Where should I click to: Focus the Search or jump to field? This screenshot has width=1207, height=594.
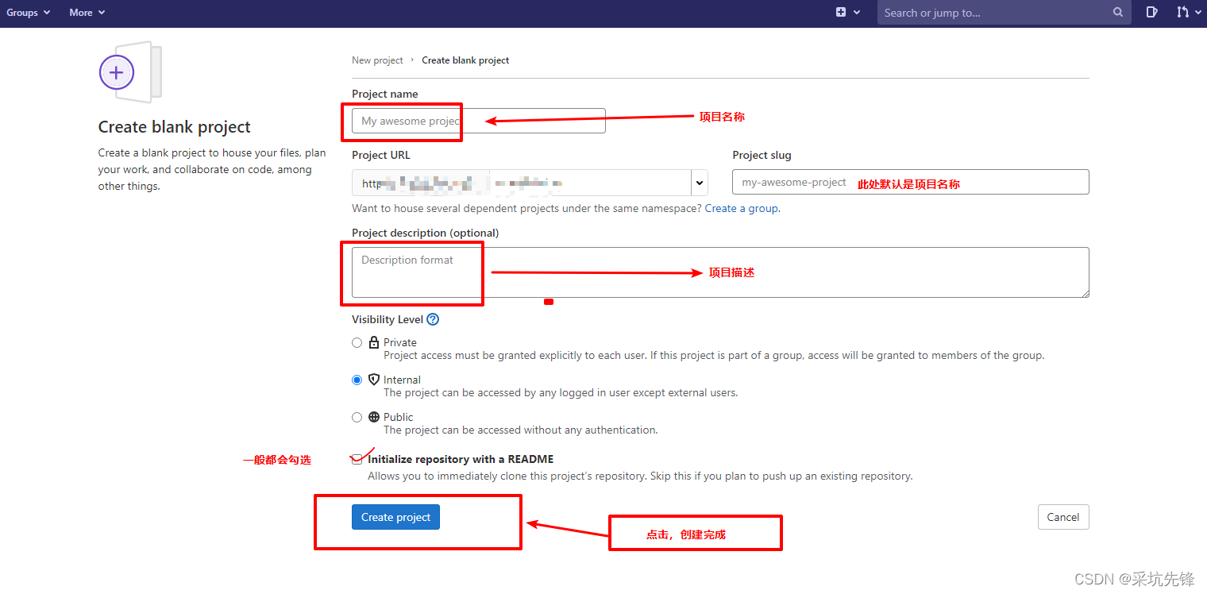tap(1004, 13)
